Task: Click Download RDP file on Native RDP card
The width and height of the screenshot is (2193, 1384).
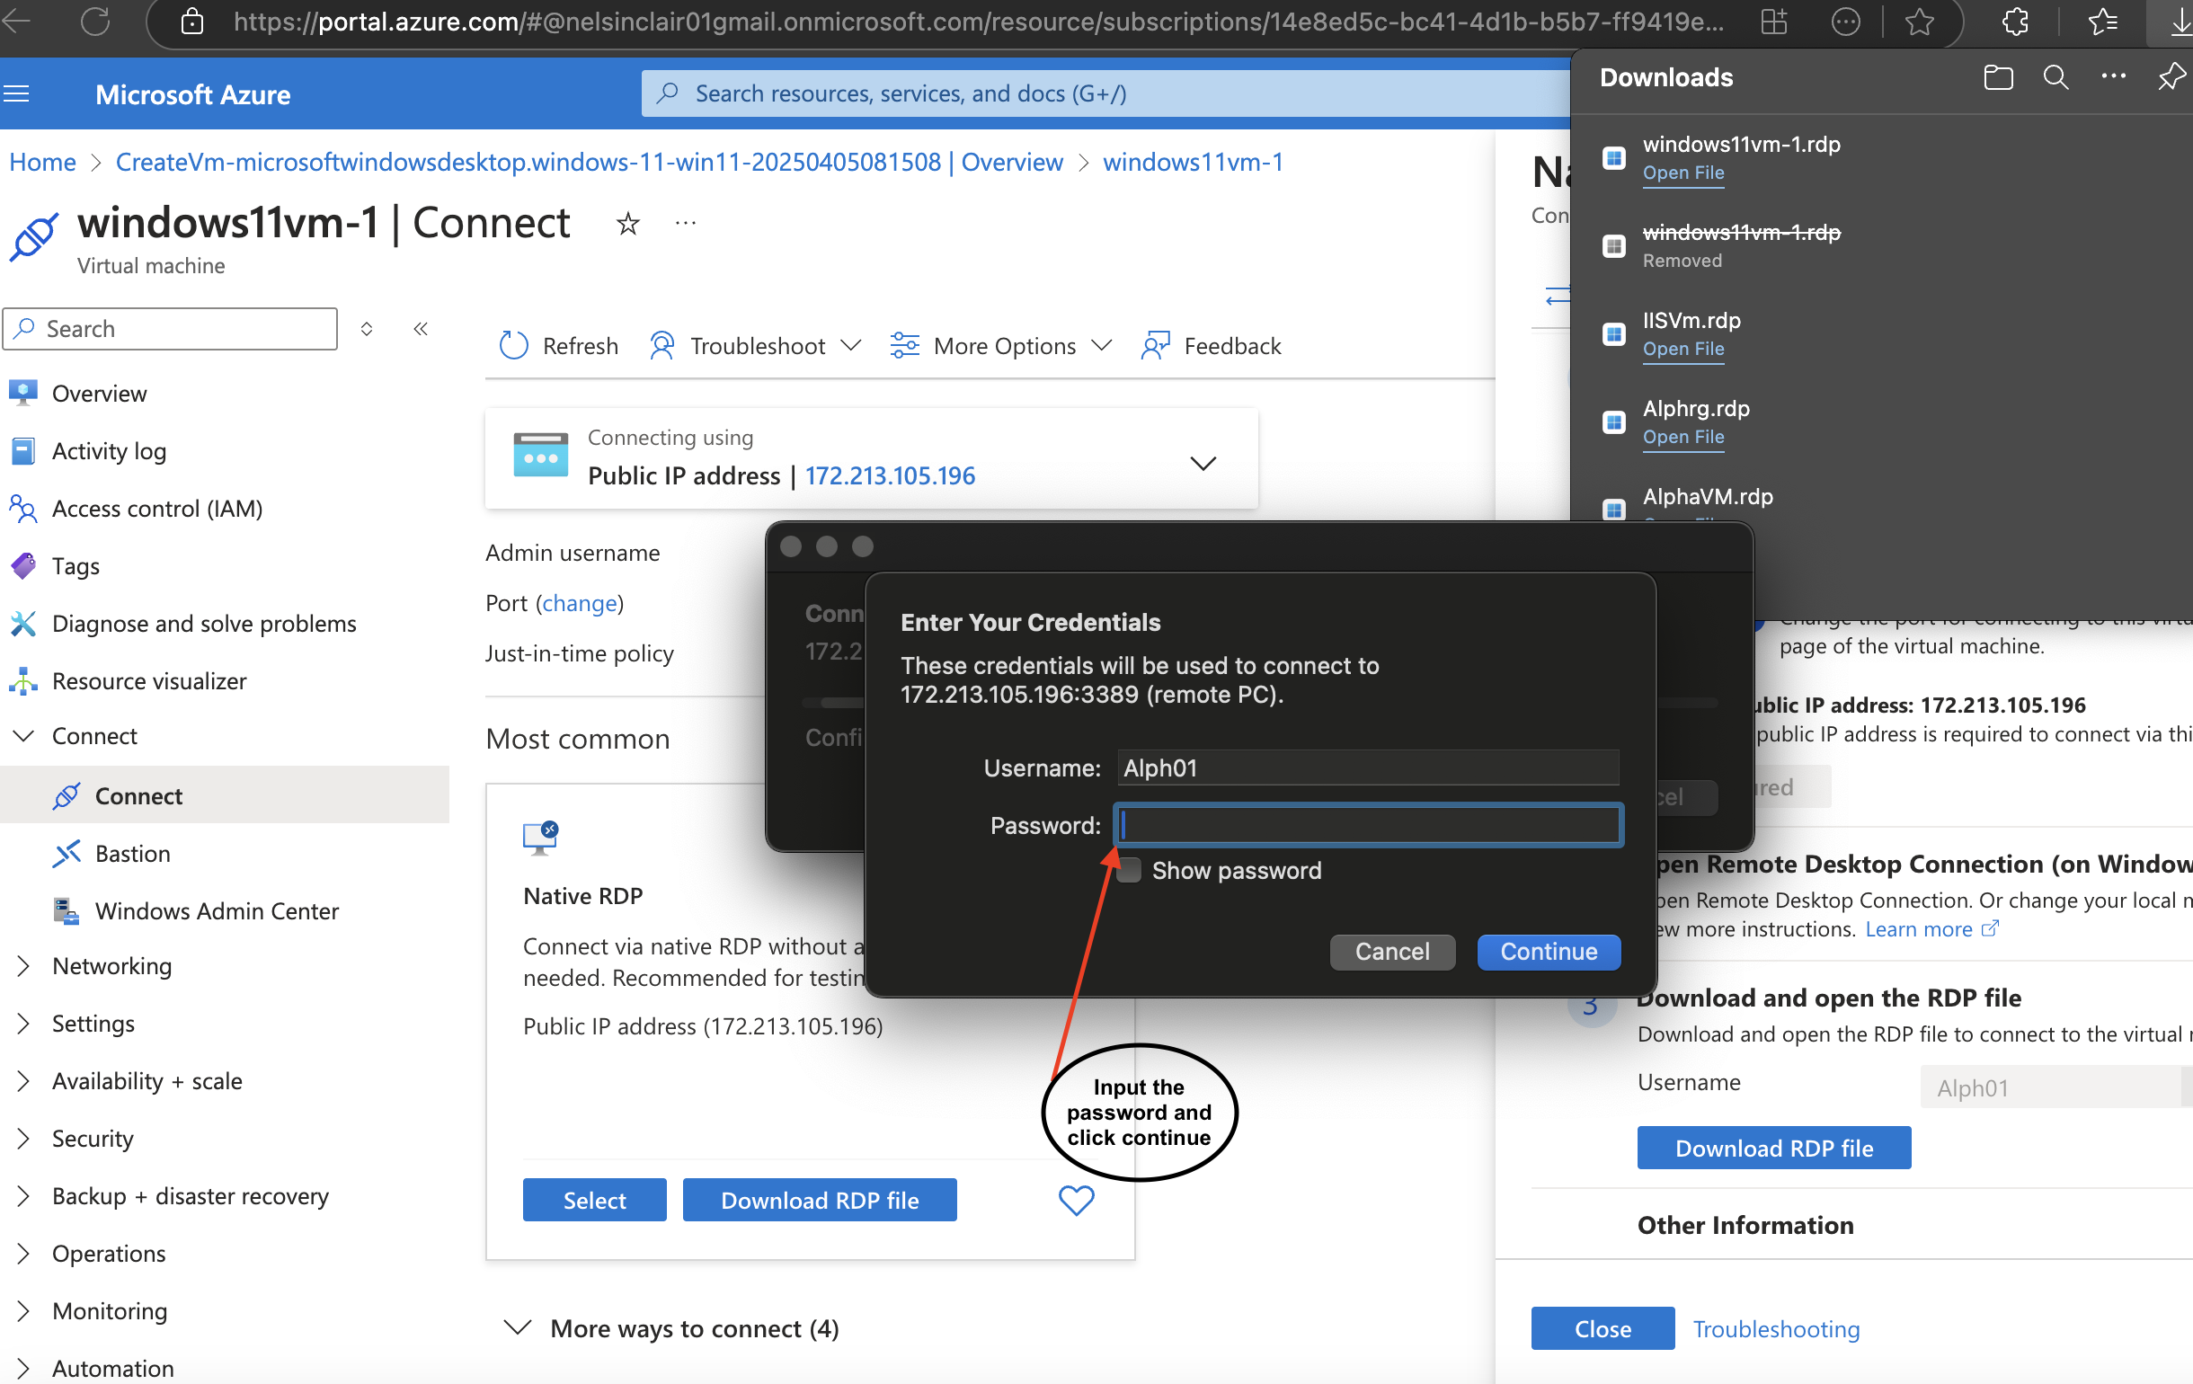Action: pos(820,1200)
